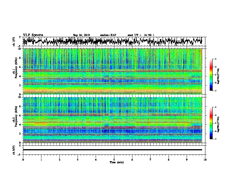This screenshot has width=231, height=179.
Task: Click the upper color scale bar for ch.1
Action: pyautogui.click(x=211, y=75)
